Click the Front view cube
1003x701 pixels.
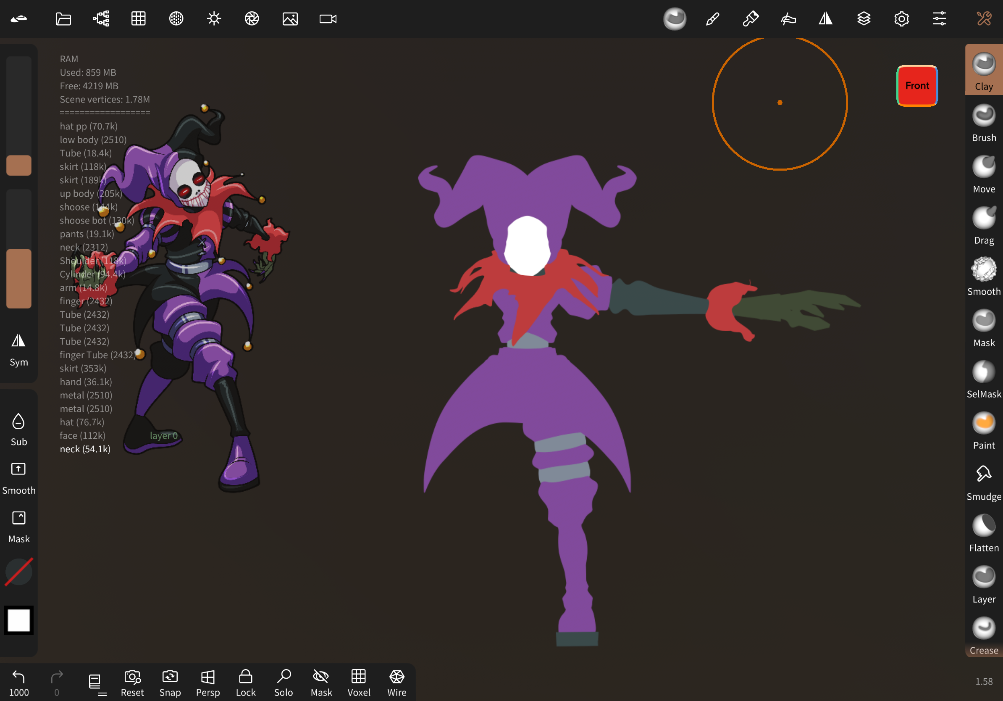tap(917, 86)
